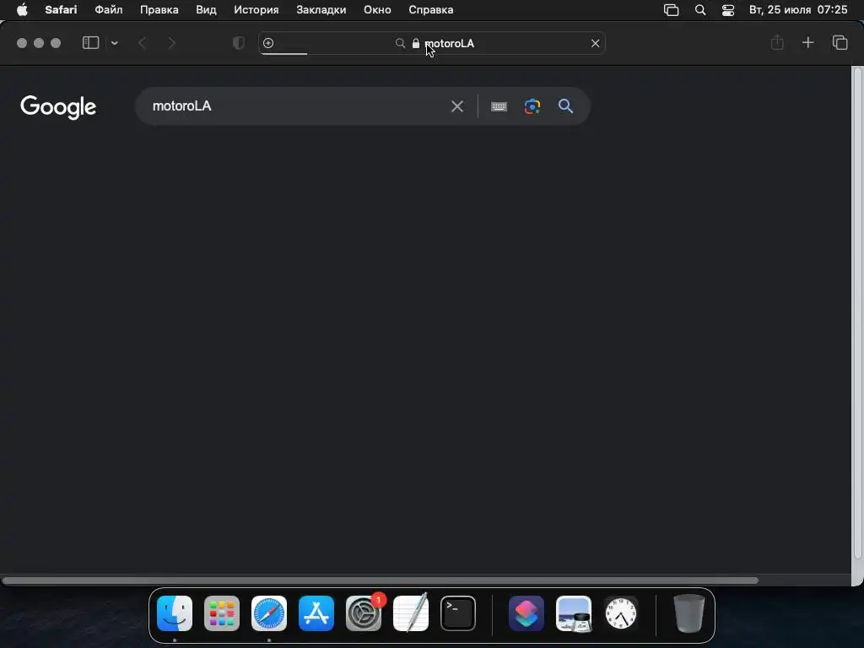
Task: Open the Вид menu
Action: [206, 10]
